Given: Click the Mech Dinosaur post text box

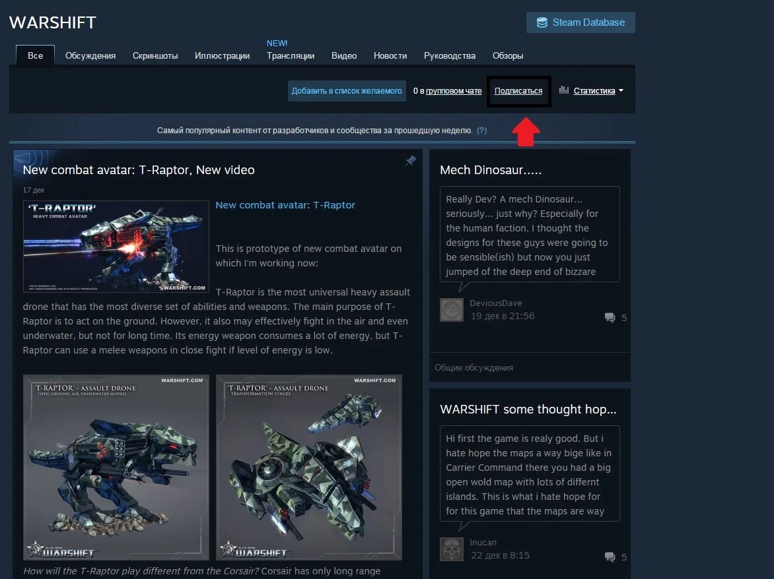Looking at the screenshot, I should 530,234.
